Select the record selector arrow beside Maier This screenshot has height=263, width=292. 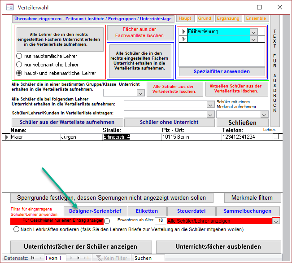[x=6, y=137]
